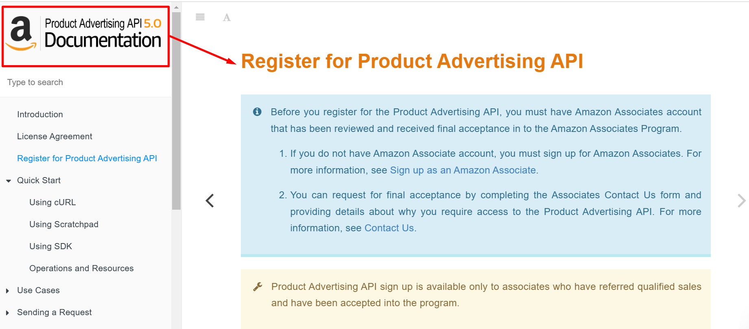Click the wrench icon in the yellow notice

coord(258,287)
